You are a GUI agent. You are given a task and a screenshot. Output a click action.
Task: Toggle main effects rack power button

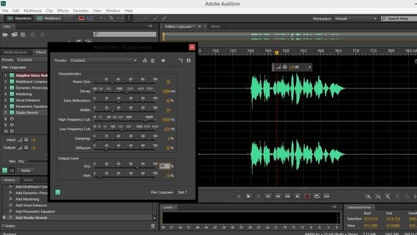click(5, 170)
